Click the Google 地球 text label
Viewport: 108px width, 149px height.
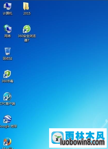[8, 126]
